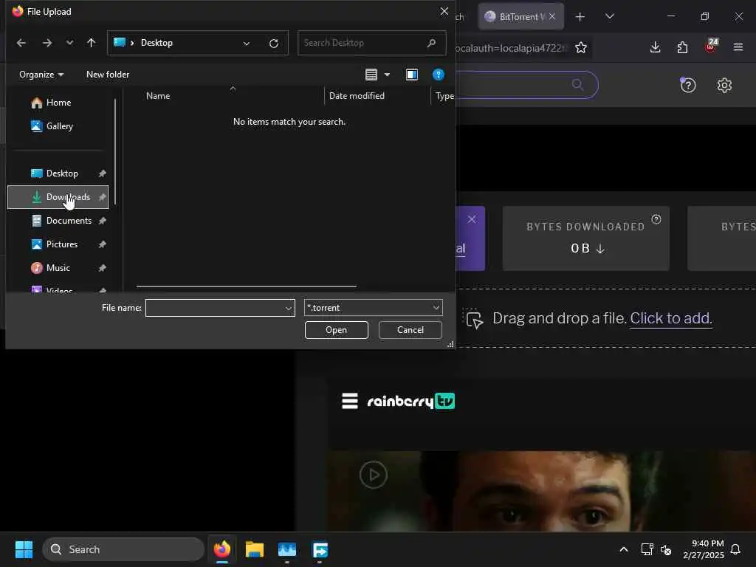Change the file view layout

pyautogui.click(x=371, y=75)
